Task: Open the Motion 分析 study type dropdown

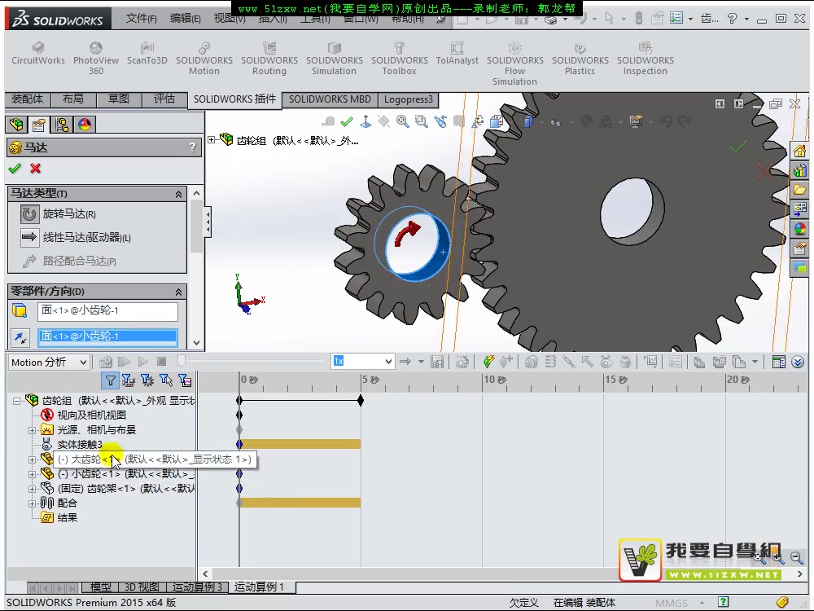Action: 81,363
